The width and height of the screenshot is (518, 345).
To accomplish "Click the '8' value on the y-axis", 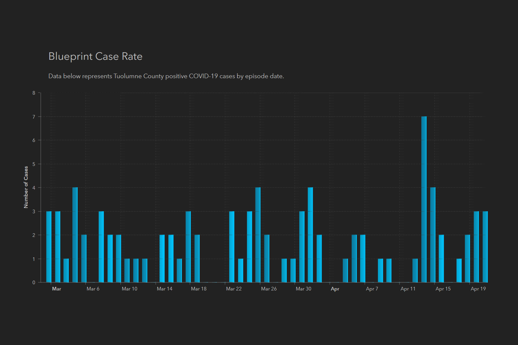I will click(34, 93).
